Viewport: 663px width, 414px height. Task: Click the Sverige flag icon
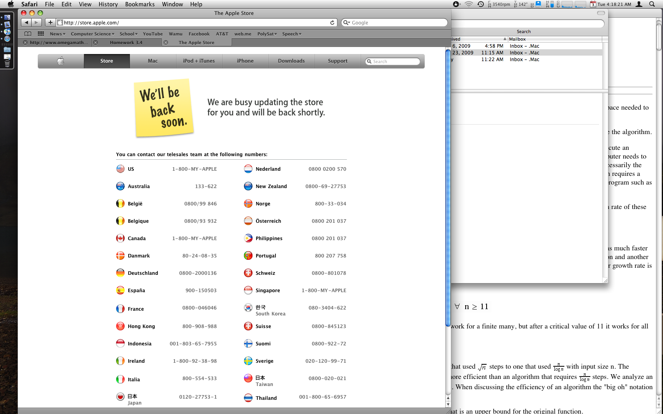click(248, 361)
